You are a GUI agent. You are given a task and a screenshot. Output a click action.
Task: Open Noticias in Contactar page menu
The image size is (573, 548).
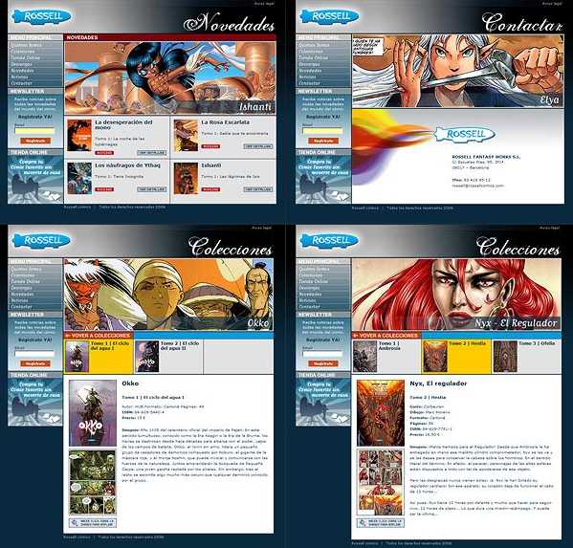(307, 77)
